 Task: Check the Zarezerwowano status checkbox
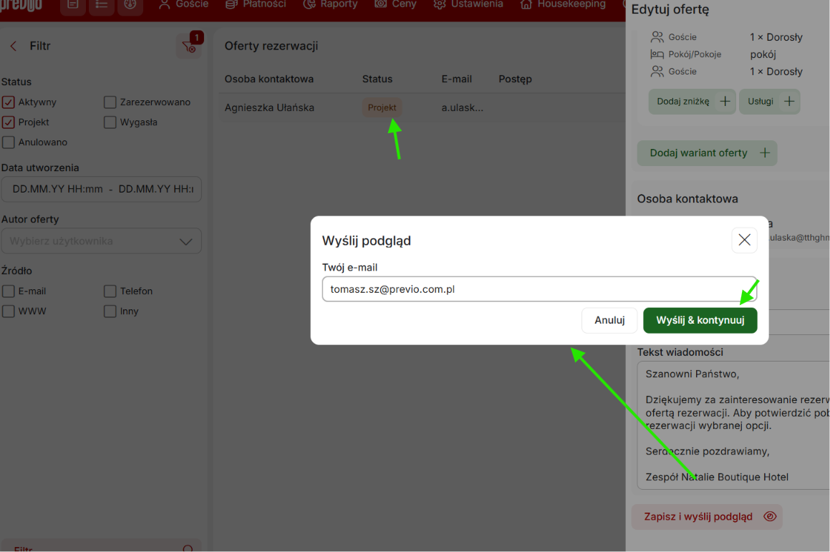[x=110, y=102]
